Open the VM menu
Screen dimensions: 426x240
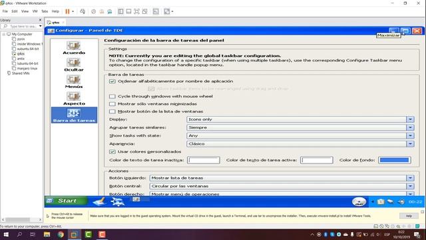pyautogui.click(x=35, y=11)
